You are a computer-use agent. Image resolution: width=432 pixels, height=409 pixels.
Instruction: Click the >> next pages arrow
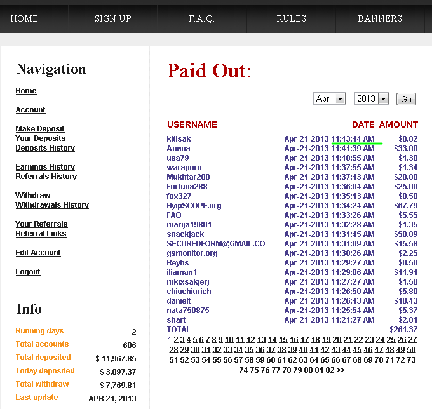tap(341, 370)
